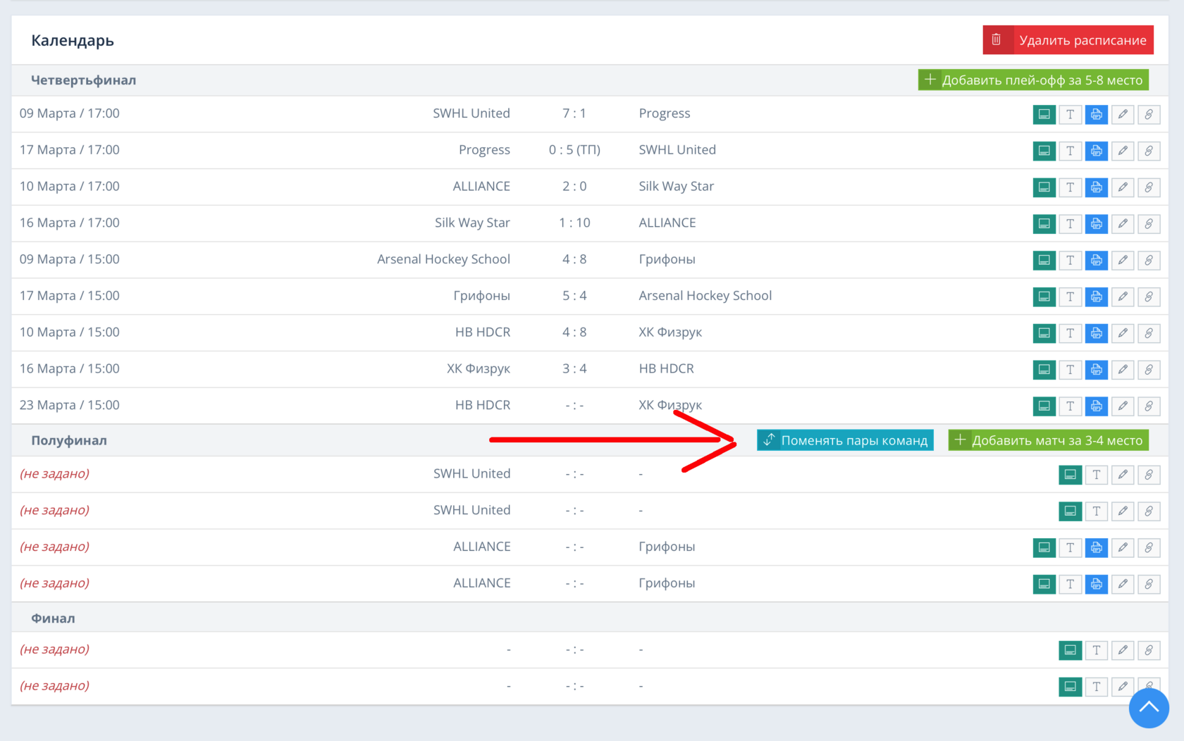Click the score 7 : 1
1184x741 pixels.
tap(574, 113)
